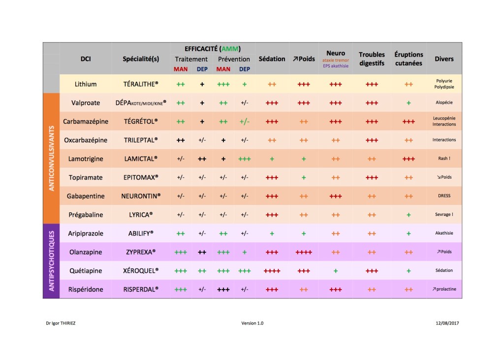This screenshot has width=504, height=356.
Task: Select the Éruptions cutanées column header
Action: point(408,59)
